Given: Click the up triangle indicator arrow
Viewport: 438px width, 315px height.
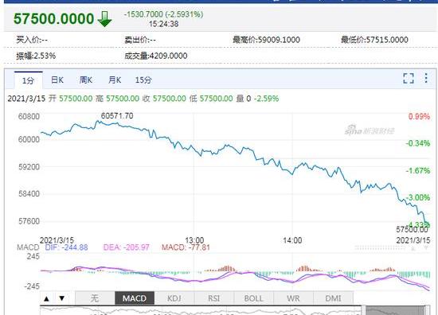Looking at the screenshot, I should coord(46,298).
